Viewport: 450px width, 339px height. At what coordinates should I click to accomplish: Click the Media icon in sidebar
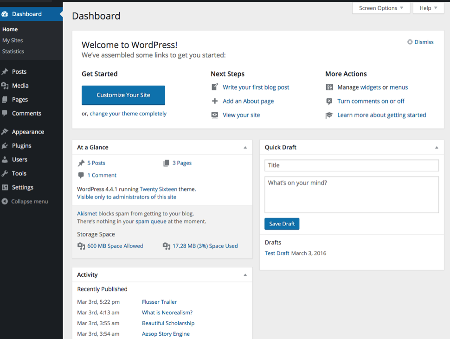point(5,86)
